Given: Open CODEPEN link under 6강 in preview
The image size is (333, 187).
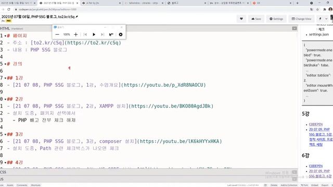Looking at the screenshot, I should [316, 166].
